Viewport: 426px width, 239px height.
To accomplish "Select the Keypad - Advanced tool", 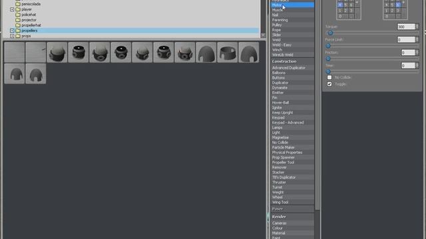I will click(292, 122).
